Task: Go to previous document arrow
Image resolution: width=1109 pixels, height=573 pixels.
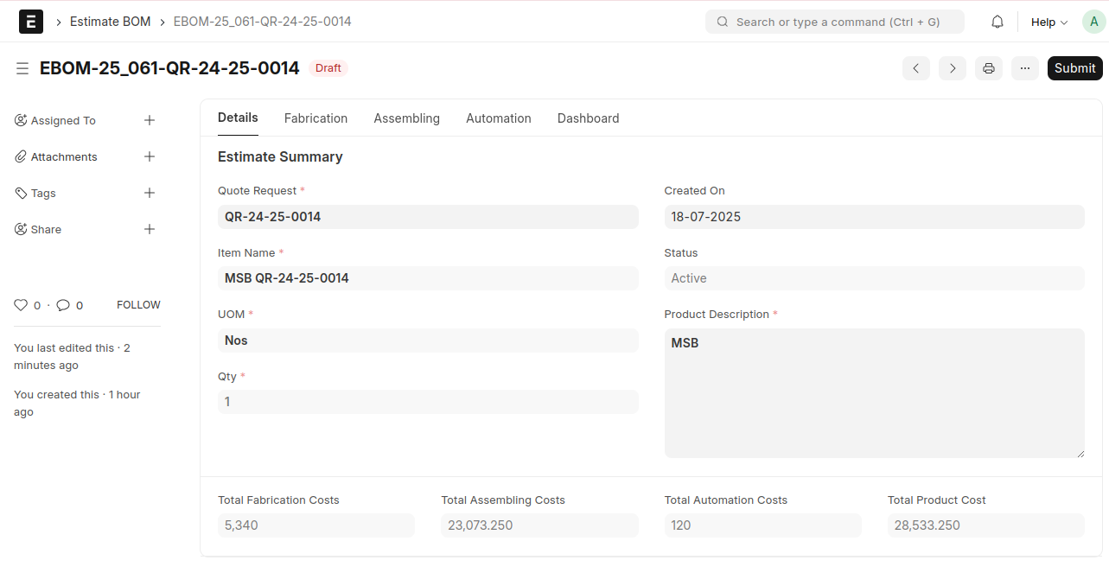Action: (x=915, y=68)
